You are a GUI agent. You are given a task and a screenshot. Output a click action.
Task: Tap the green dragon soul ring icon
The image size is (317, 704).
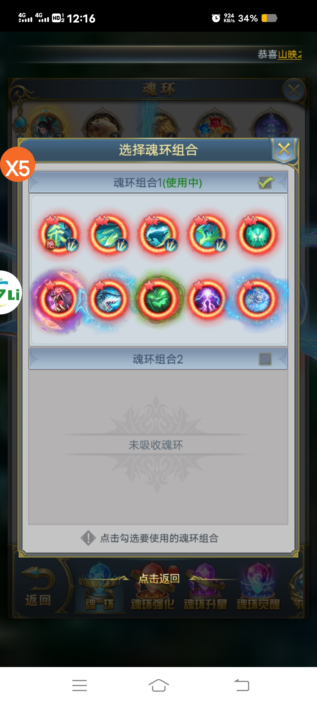click(208, 234)
